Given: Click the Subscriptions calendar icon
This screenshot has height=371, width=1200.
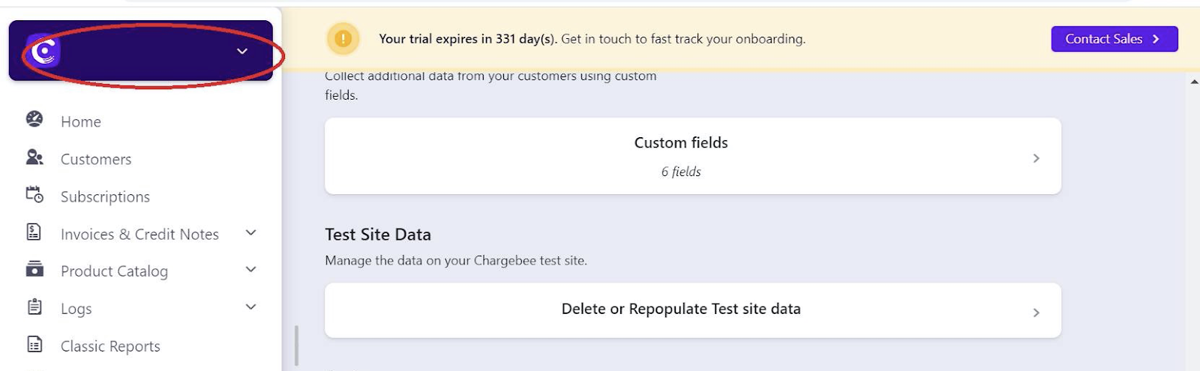Looking at the screenshot, I should 34,195.
